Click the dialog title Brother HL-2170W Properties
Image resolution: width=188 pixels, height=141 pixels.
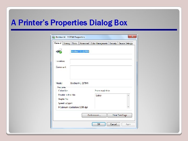tap(70, 37)
